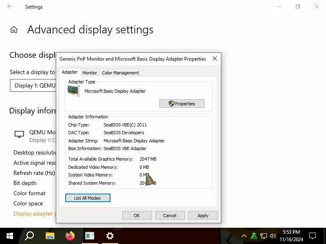Image resolution: width=326 pixels, height=244 pixels.
Task: Click the Settings back arrow
Action: coord(9,7)
